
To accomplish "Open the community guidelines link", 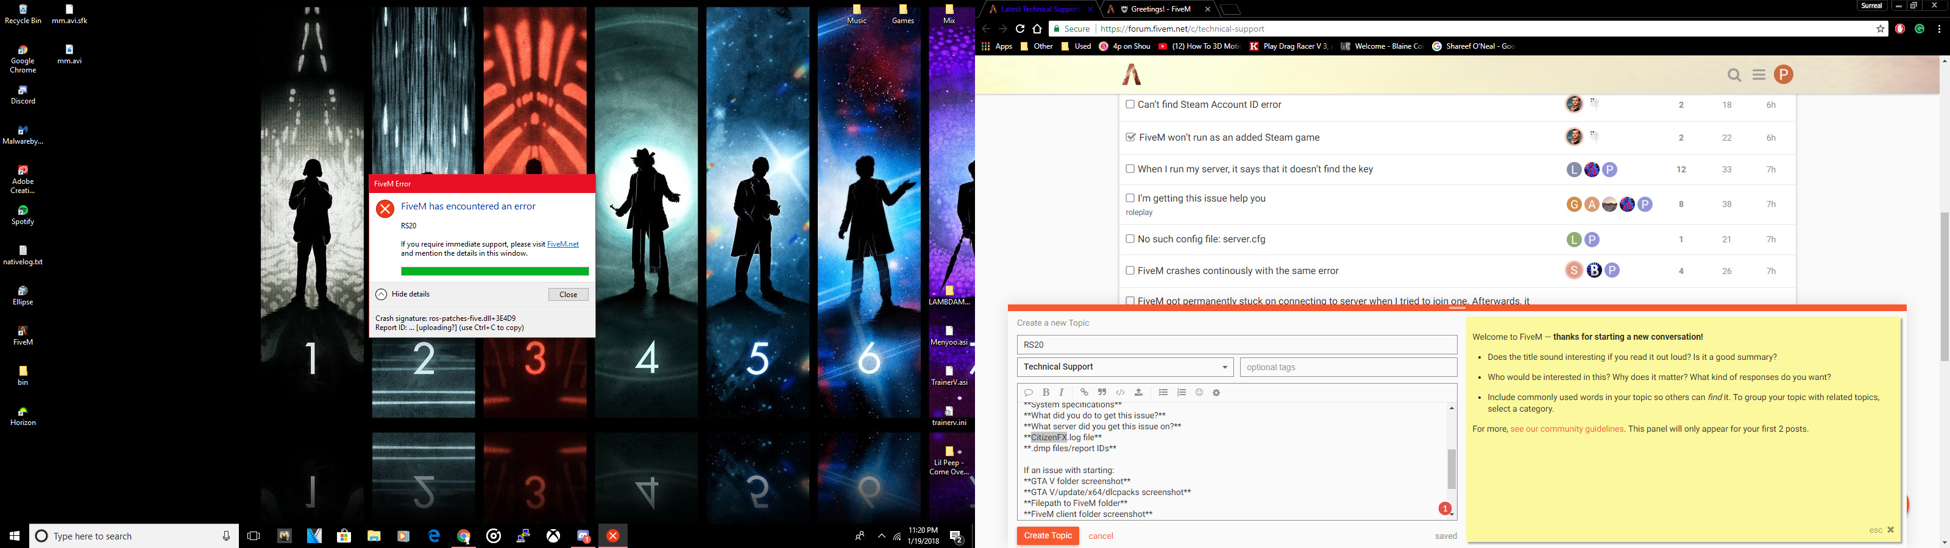I will [1566, 429].
